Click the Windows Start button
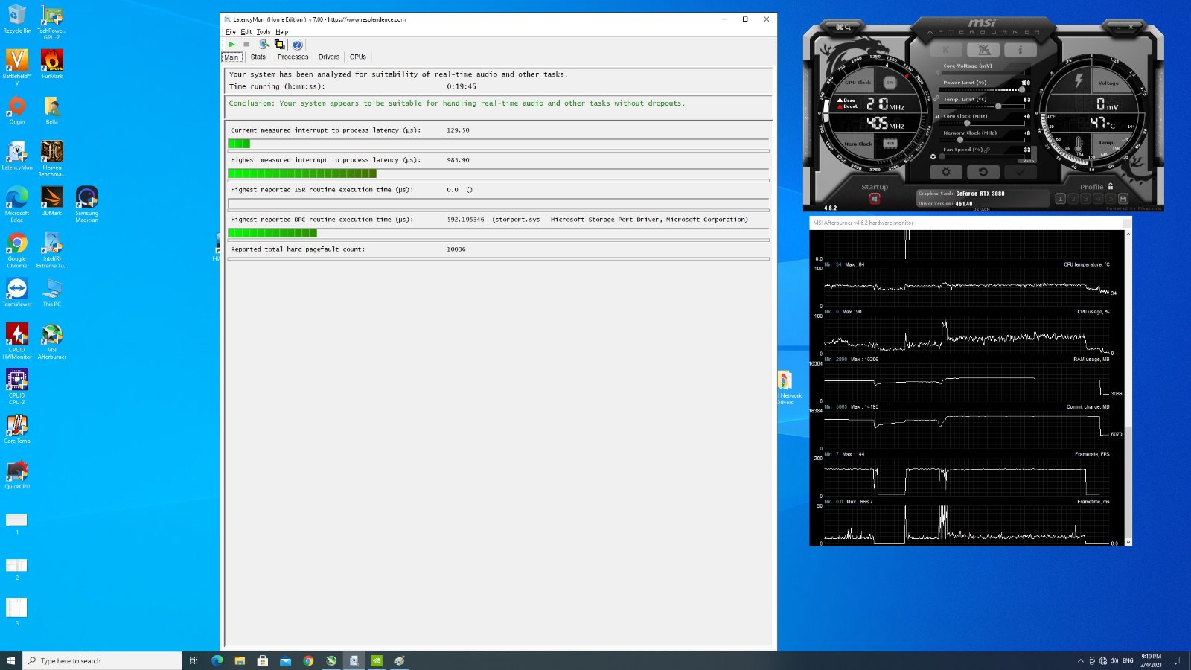This screenshot has width=1191, height=670. [x=10, y=660]
